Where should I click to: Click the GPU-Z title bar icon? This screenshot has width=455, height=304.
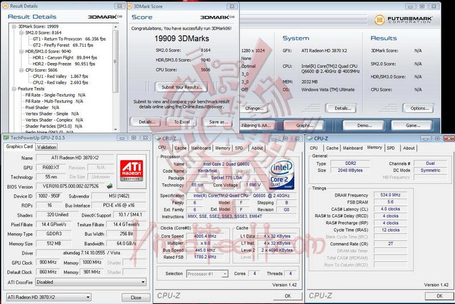click(x=6, y=138)
